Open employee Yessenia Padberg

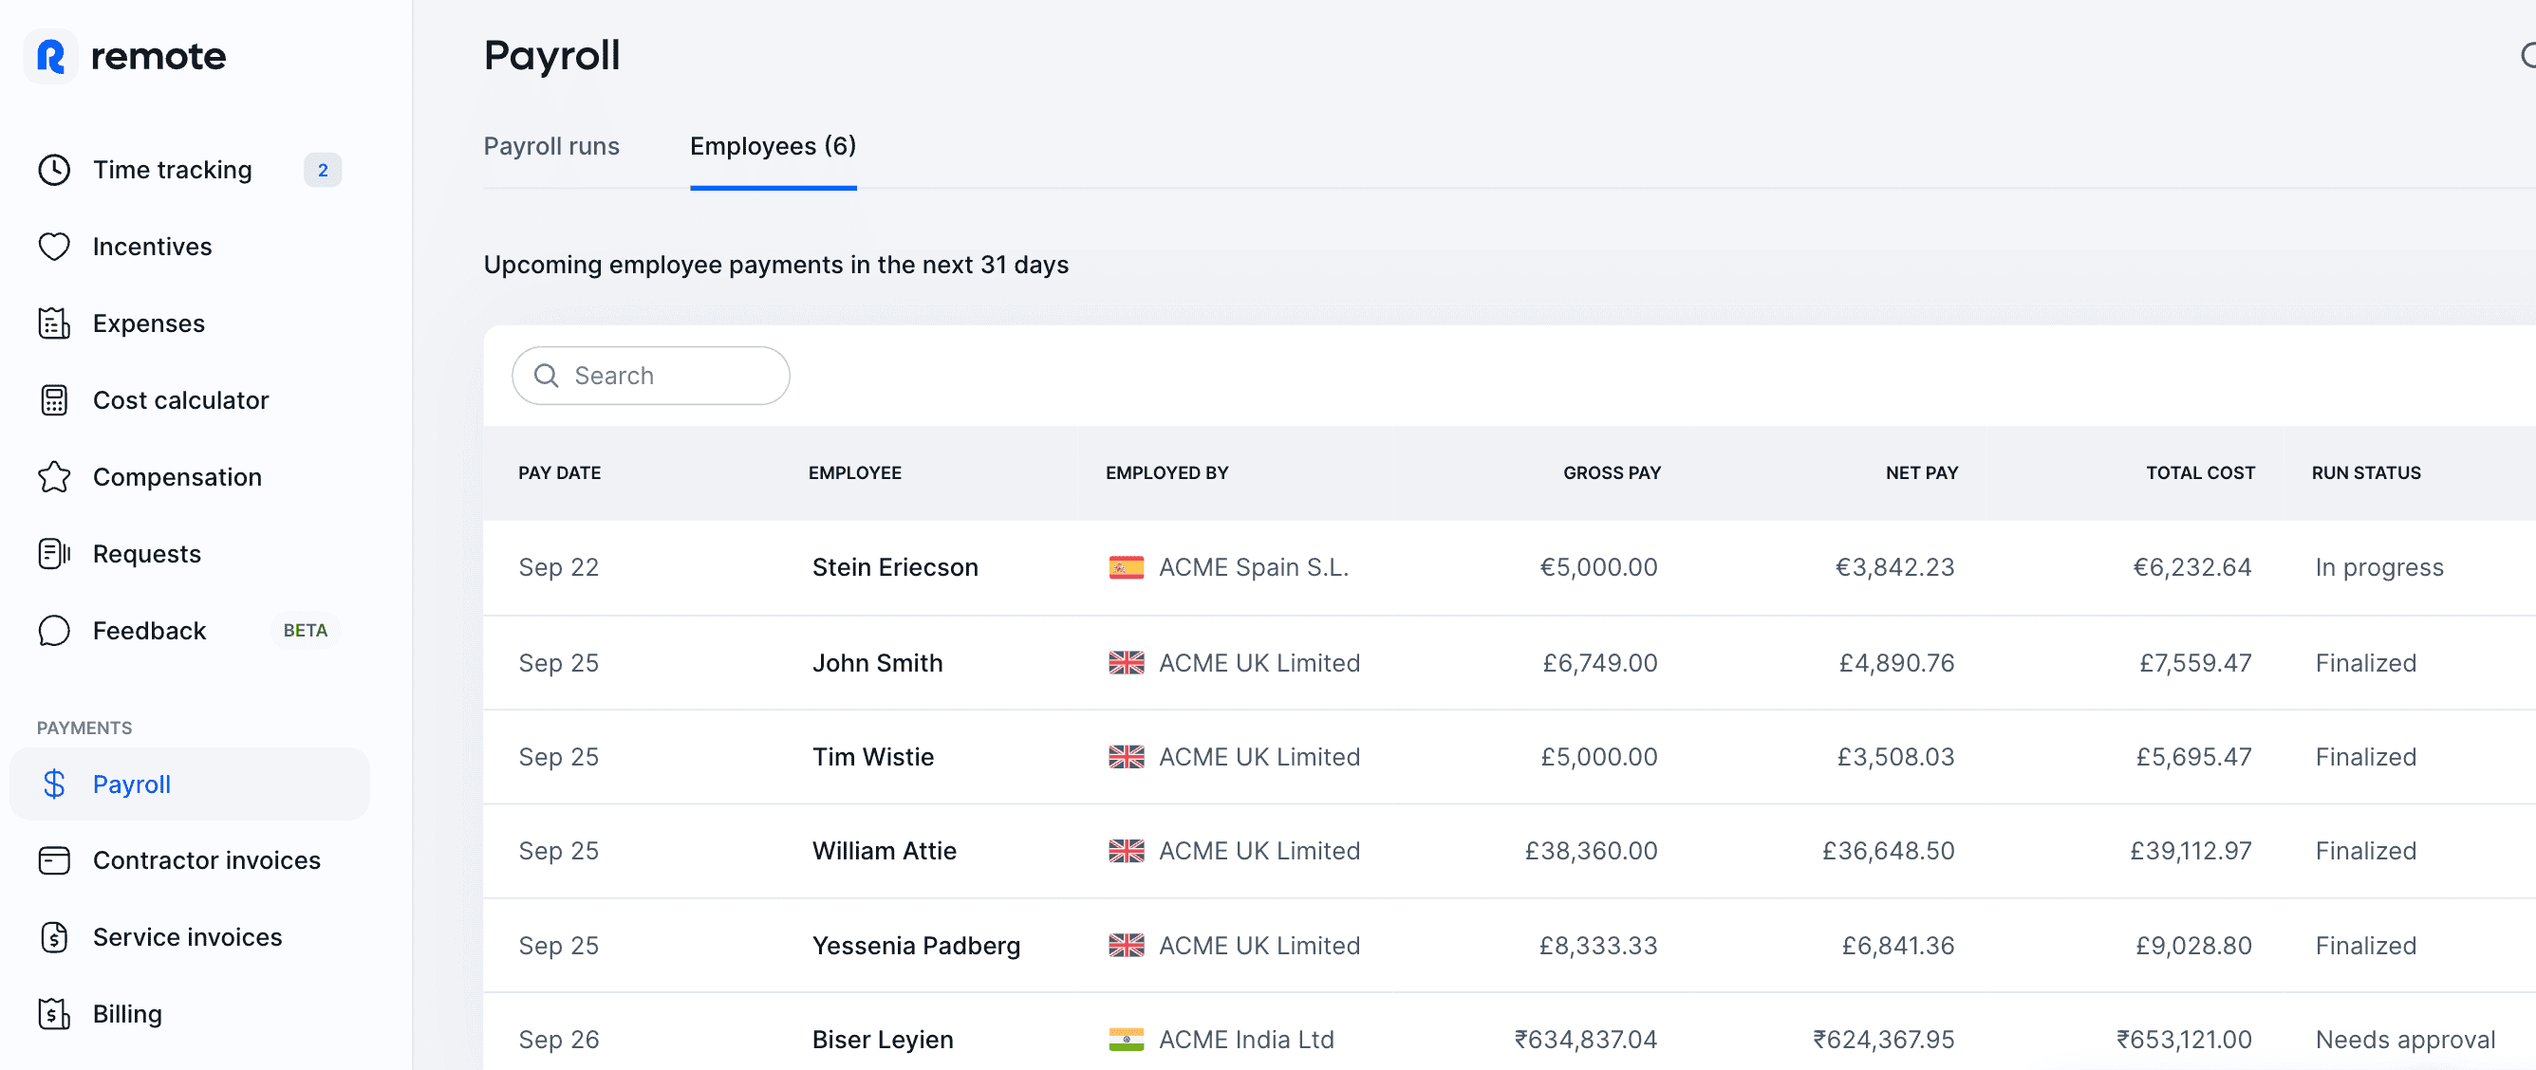pos(916,945)
